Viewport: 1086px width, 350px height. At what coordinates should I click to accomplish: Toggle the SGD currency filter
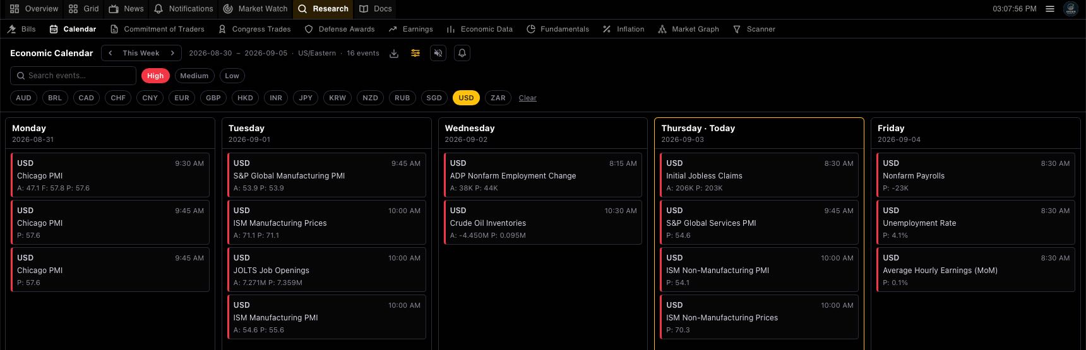tap(434, 98)
